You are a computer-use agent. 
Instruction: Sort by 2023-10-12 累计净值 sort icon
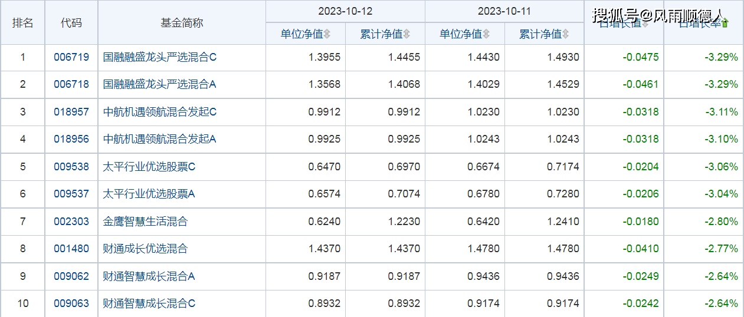tap(407, 35)
